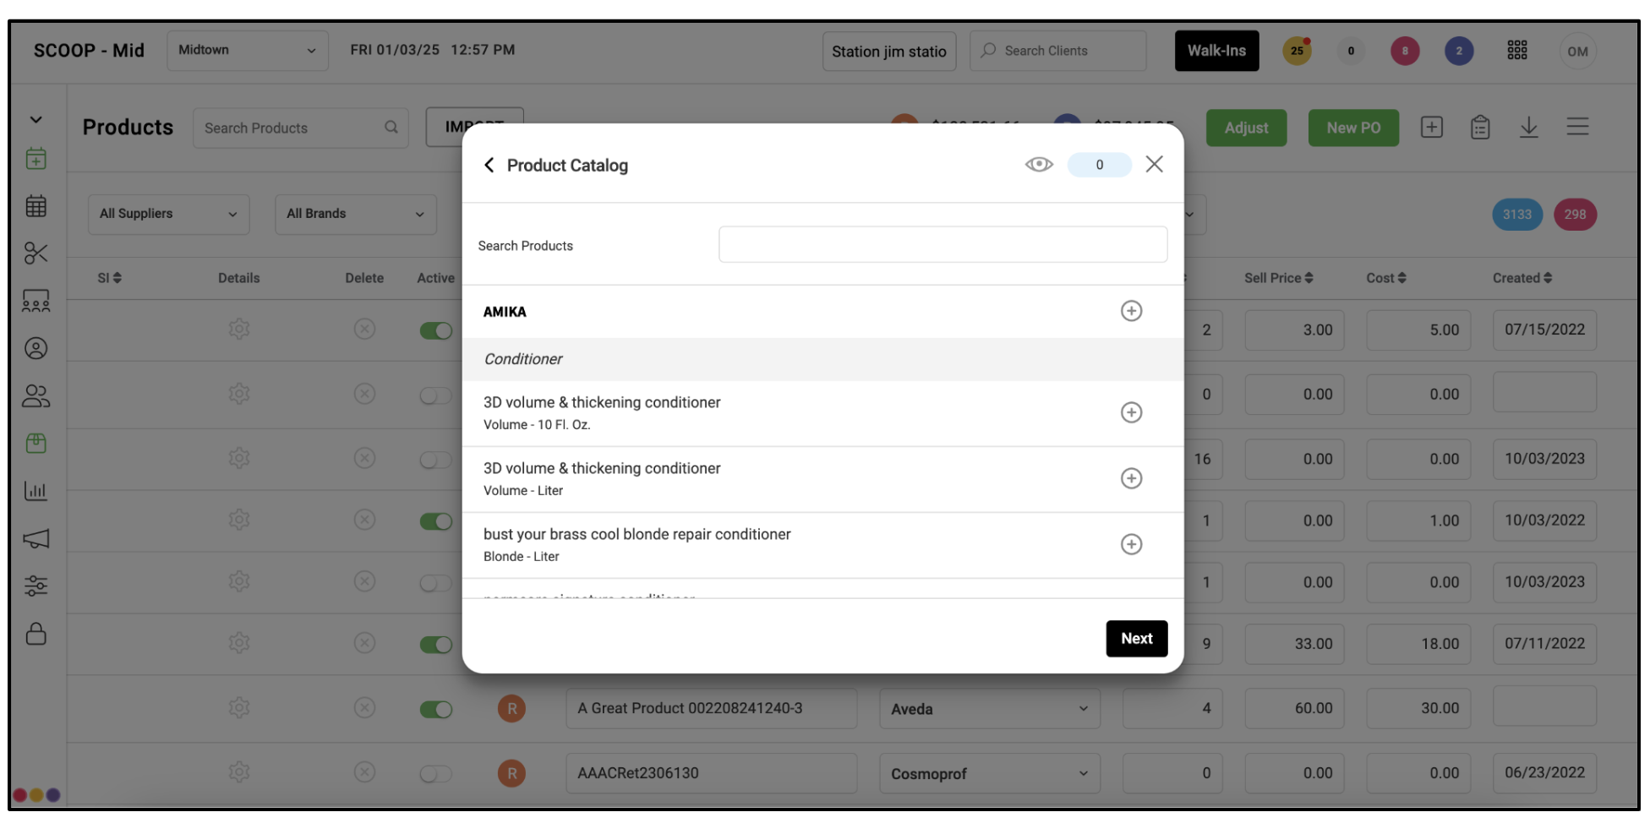Open the lock sidebar icon
The width and height of the screenshot is (1650, 823).
pyautogui.click(x=36, y=634)
